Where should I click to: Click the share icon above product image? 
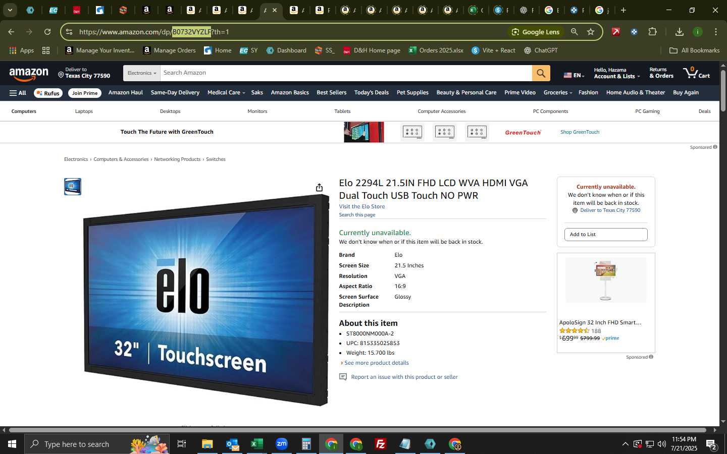[319, 188]
